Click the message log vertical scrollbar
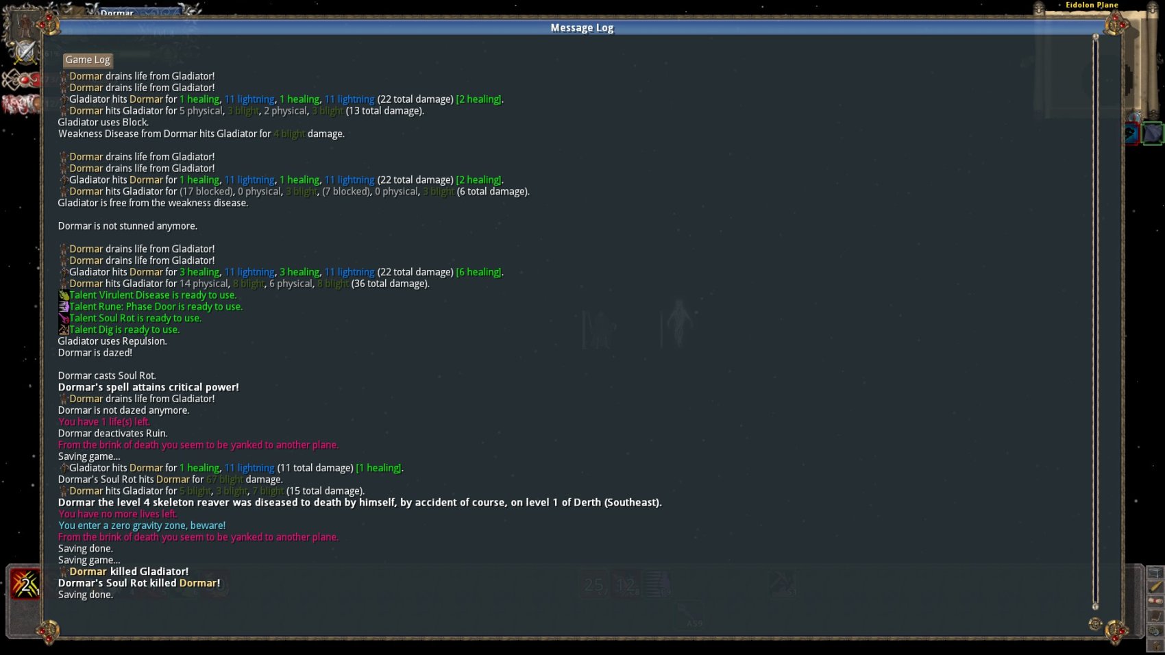Viewport: 1165px width, 655px height. 1095,321
